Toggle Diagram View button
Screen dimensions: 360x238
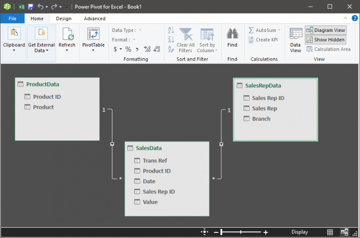coord(326,30)
